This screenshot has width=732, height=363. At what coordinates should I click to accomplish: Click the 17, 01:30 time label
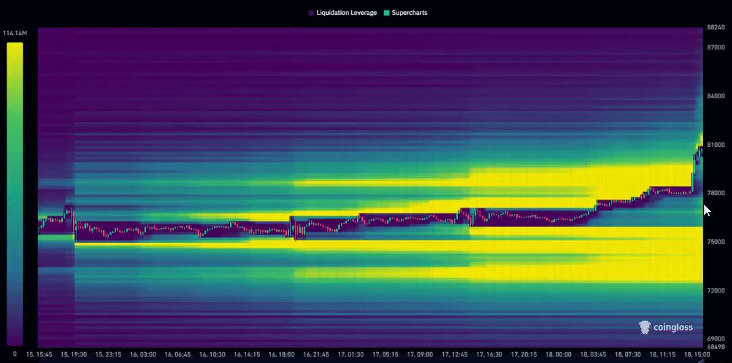click(350, 355)
